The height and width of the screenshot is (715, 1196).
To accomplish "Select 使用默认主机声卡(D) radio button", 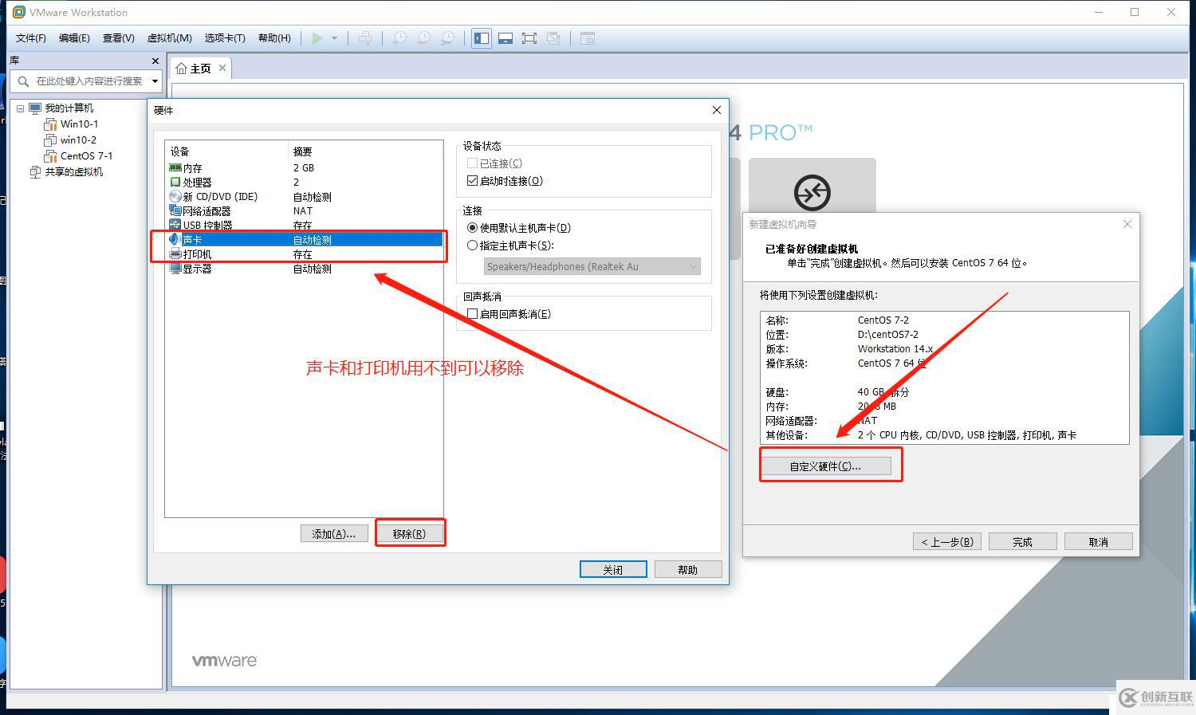I will click(472, 228).
